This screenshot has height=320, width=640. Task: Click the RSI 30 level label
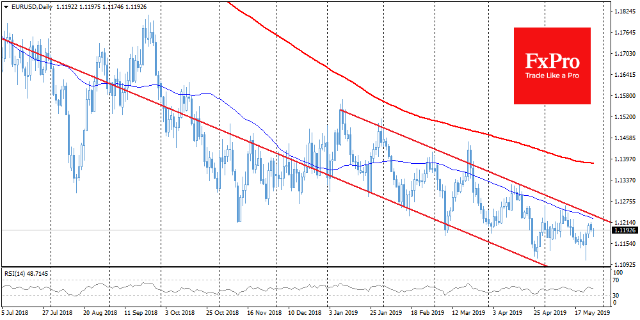(x=616, y=294)
